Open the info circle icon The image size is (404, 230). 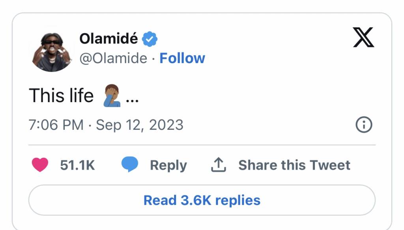pyautogui.click(x=364, y=125)
